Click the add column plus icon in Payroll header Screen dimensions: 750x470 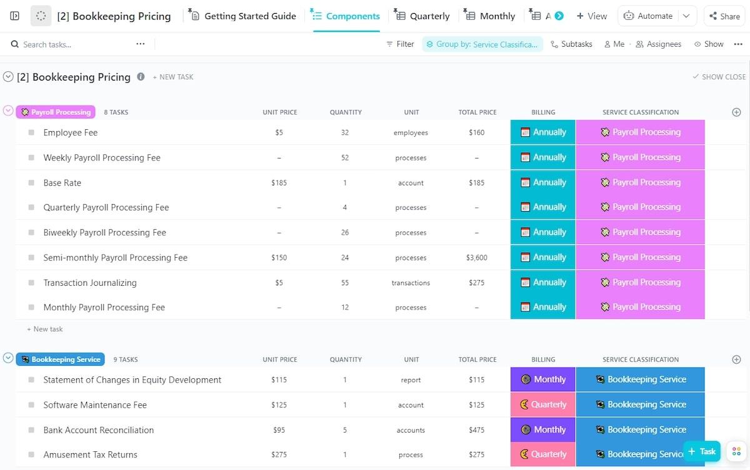click(736, 112)
